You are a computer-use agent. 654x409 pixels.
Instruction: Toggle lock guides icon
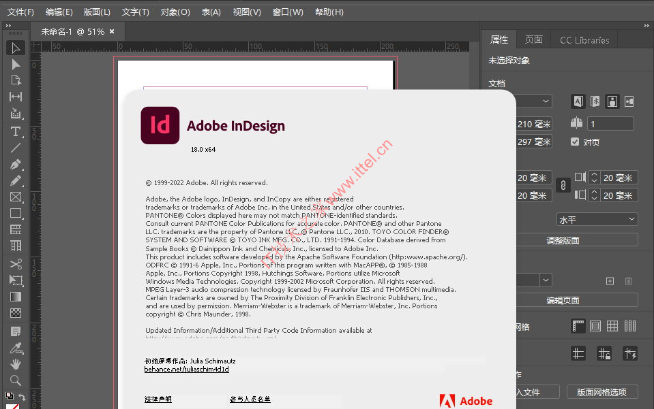point(604,354)
